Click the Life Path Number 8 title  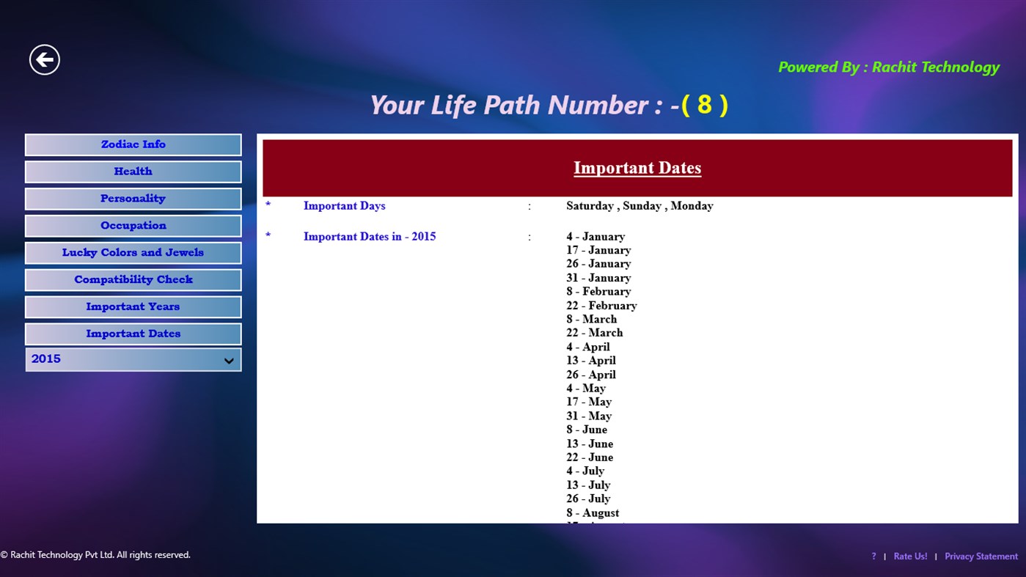pyautogui.click(x=549, y=104)
